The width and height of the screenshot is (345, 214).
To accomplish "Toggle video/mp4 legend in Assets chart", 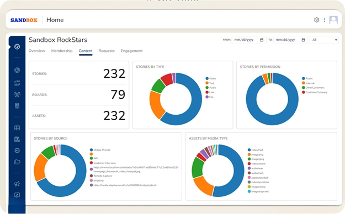I will [256, 150].
